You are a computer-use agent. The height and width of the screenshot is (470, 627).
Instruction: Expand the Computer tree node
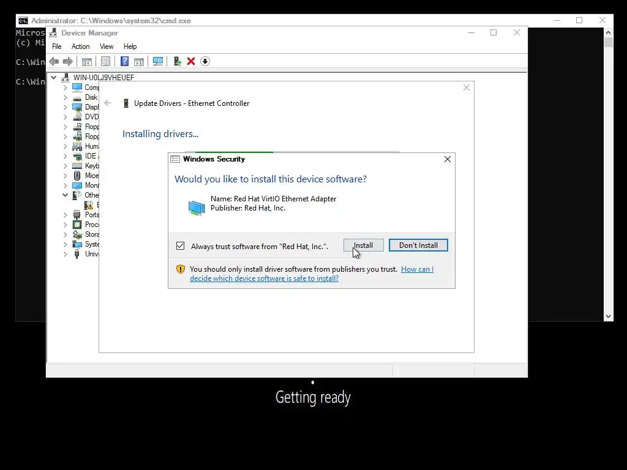[x=65, y=87]
